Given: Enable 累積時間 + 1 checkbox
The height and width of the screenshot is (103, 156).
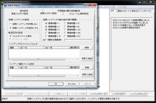Looking at the screenshot, I should [46, 23].
